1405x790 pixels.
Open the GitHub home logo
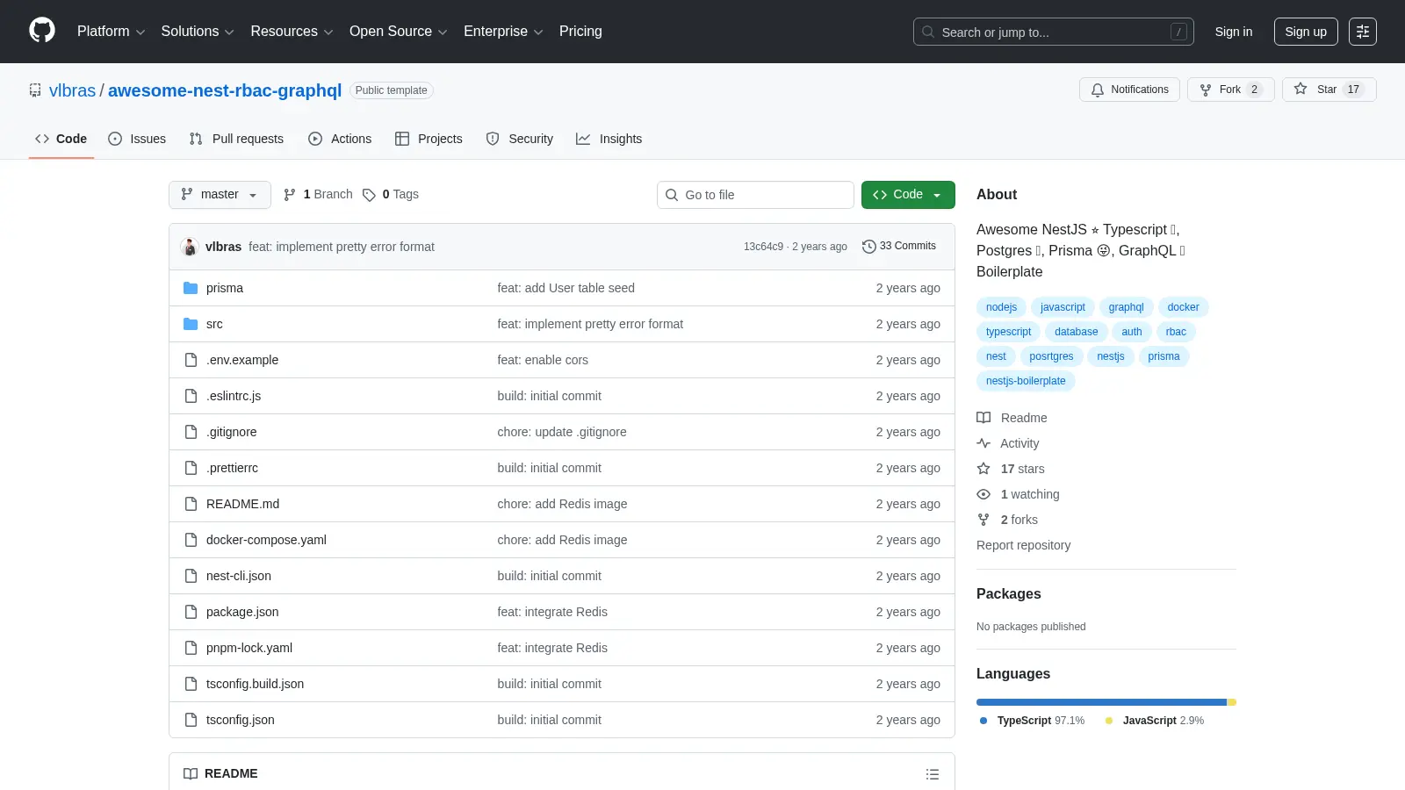pos(42,31)
